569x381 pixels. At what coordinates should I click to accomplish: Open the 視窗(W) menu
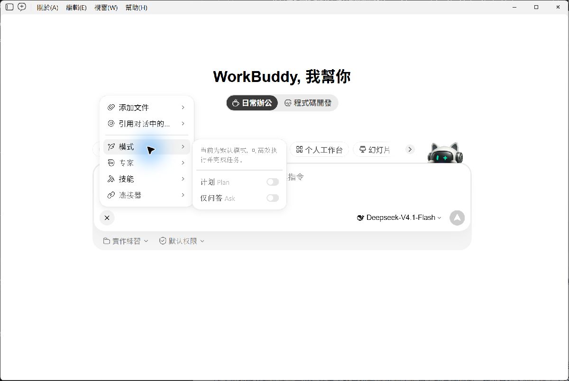tap(106, 8)
